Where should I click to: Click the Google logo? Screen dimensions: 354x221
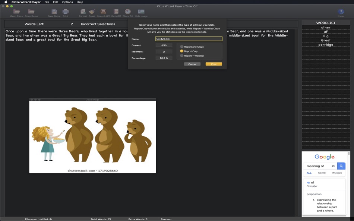[x=325, y=157]
